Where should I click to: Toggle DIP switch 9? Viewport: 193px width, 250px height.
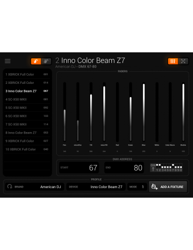coord(178,166)
